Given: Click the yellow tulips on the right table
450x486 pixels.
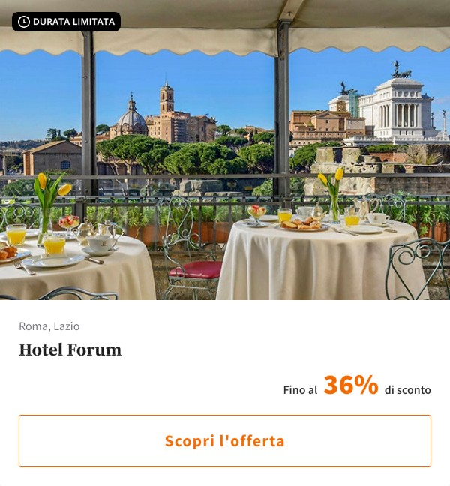Looking at the screenshot, I should [x=332, y=178].
